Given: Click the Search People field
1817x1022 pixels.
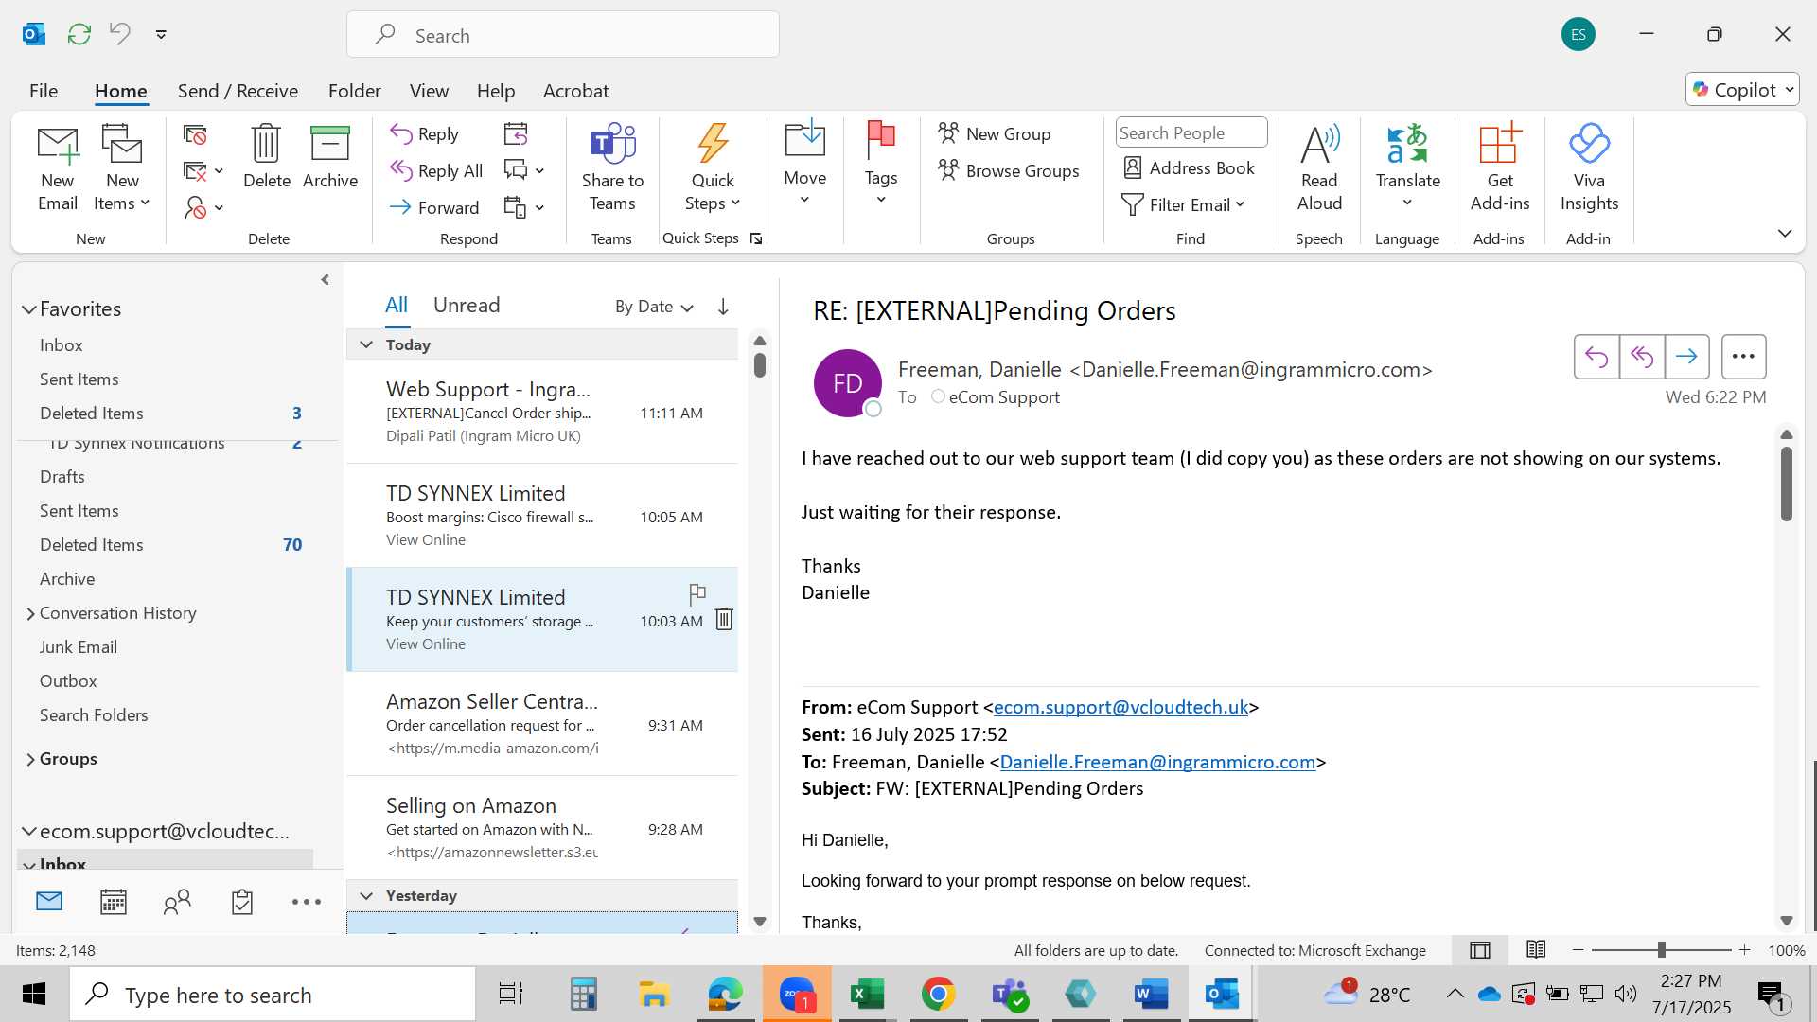Looking at the screenshot, I should (1191, 133).
